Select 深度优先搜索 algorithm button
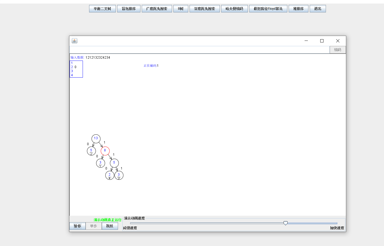Image resolution: width=384 pixels, height=246 pixels. pyautogui.click(x=204, y=9)
